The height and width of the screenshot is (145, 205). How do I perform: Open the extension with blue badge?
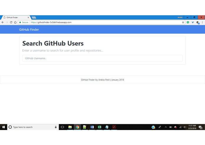[x=198, y=23]
